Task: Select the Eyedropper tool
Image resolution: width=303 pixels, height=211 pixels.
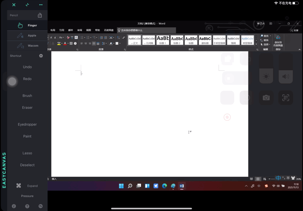Action: click(x=27, y=124)
